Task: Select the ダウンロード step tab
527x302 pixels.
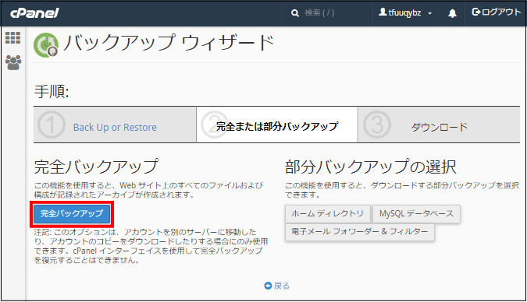Action: (439, 125)
